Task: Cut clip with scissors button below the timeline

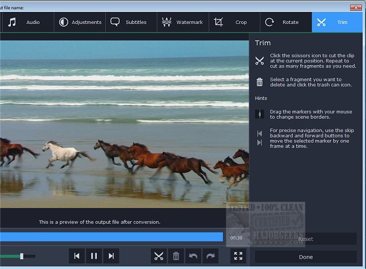Action: pos(158,256)
